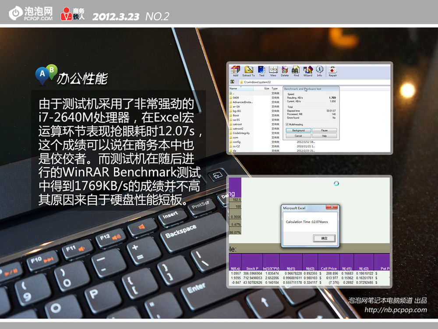438x329 pixels.
Task: Click Help in the benchmark dialog
Action: click(324, 136)
